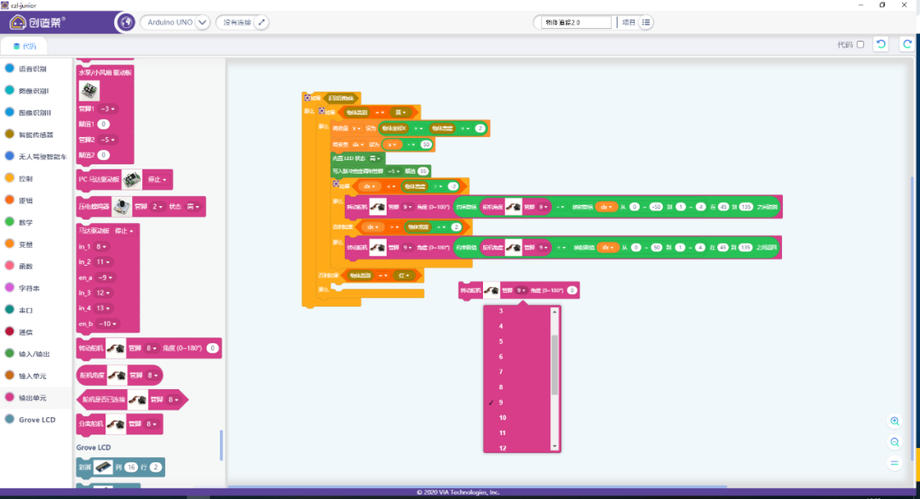Select pin 5 in the dropdown list
The height and width of the screenshot is (499, 920).
point(501,341)
